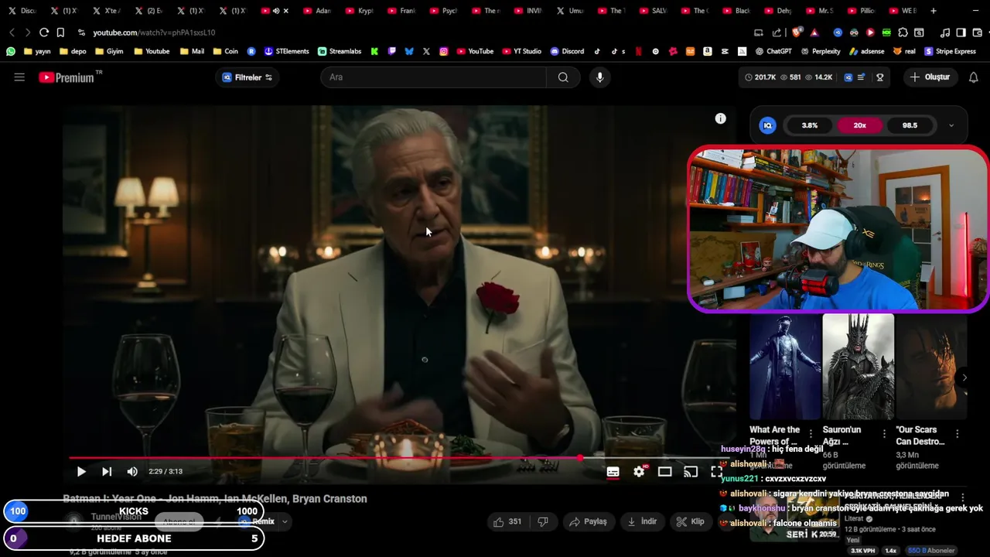Toggle the browser sidebar panel
Viewport: 990px width, 557px height.
961,32
